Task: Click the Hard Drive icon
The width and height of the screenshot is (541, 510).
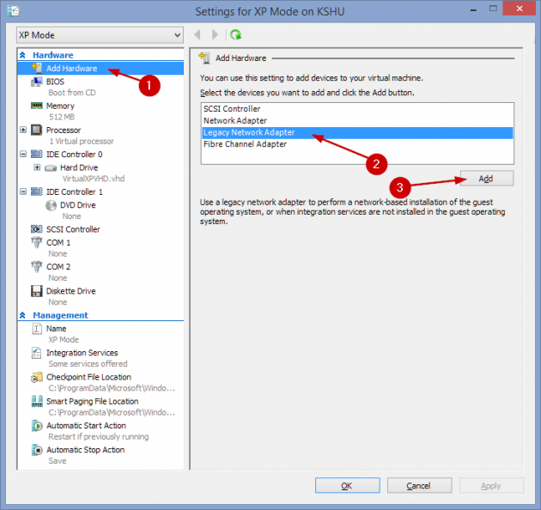Action: point(51,168)
